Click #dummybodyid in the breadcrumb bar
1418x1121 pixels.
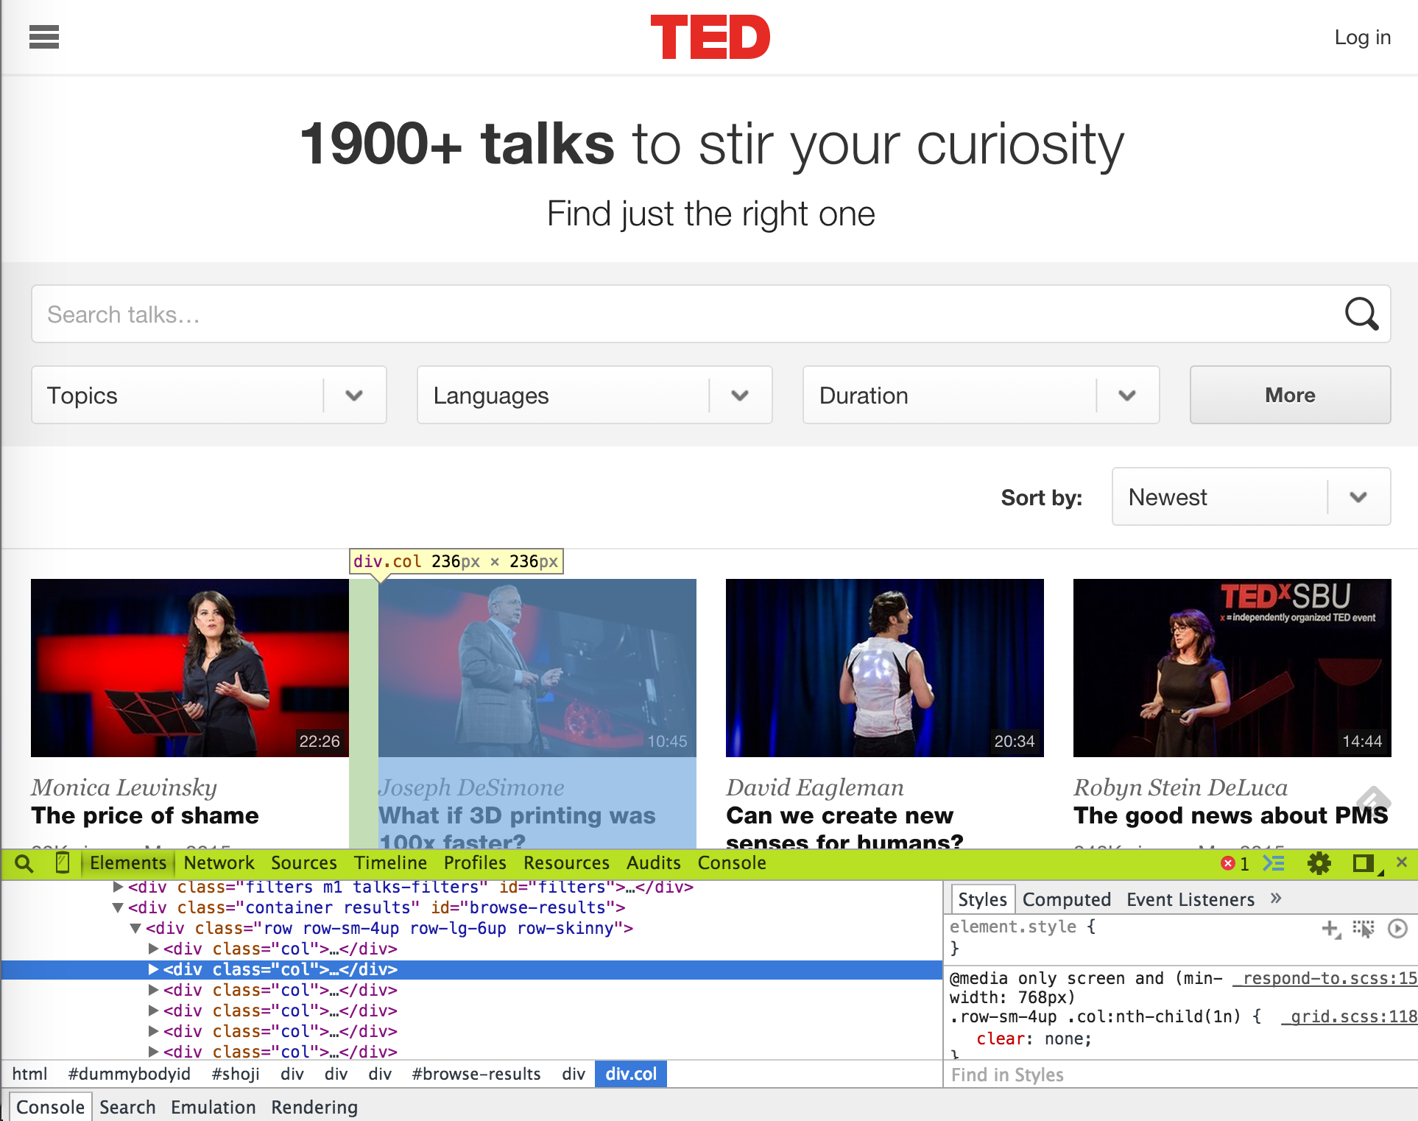[129, 1074]
